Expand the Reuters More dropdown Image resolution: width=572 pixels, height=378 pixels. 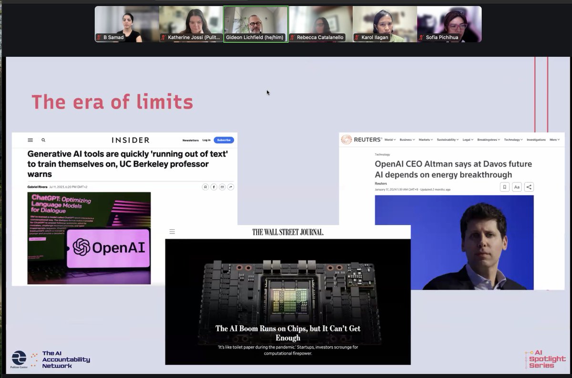[555, 139]
